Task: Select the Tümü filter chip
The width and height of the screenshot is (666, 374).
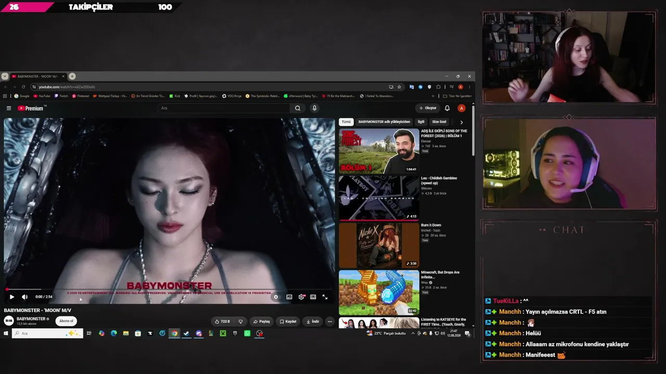Action: tap(346, 122)
